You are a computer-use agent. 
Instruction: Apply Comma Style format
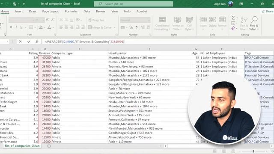pyautogui.click(x=137, y=27)
